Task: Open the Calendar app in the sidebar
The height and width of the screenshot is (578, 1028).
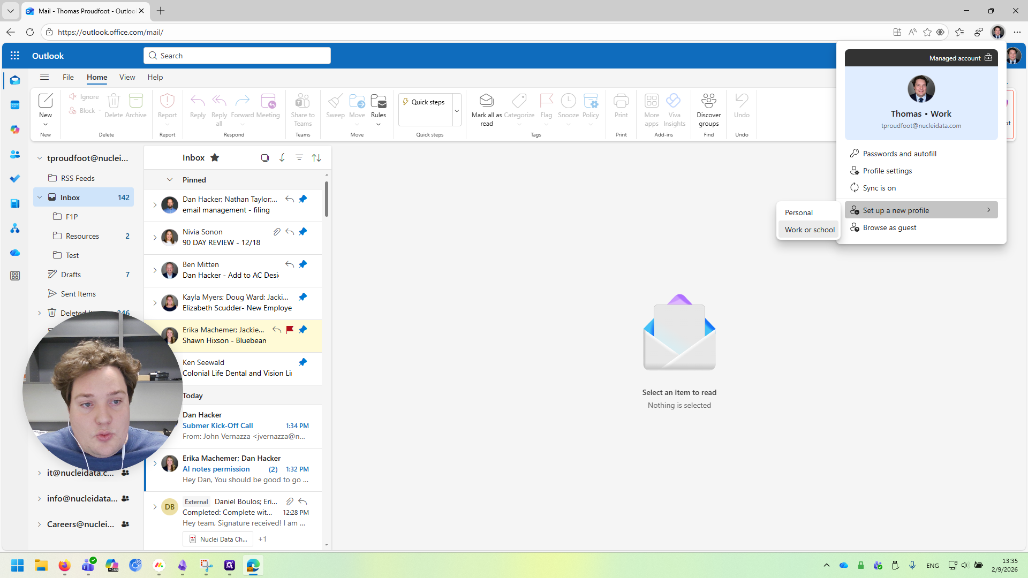Action: tap(15, 105)
